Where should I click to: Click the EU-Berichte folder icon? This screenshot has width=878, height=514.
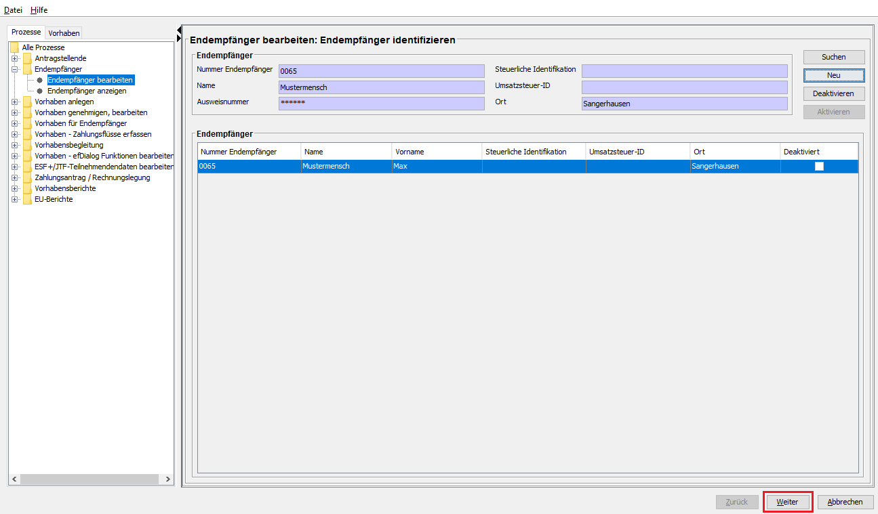[x=27, y=199]
